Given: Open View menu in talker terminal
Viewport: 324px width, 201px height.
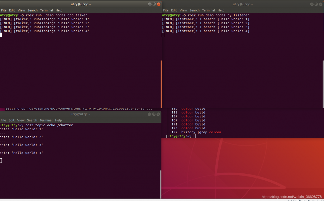Looking at the screenshot, I should (21, 10).
